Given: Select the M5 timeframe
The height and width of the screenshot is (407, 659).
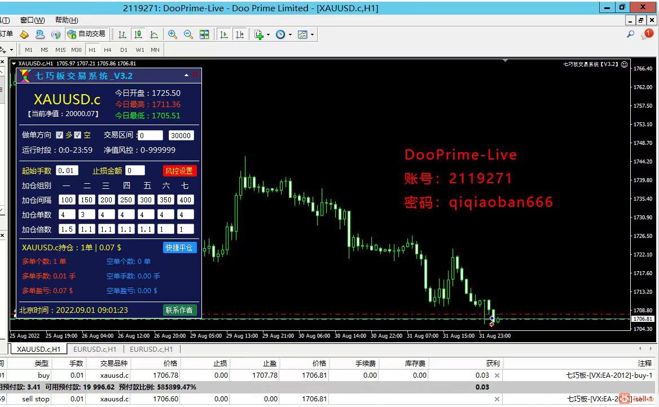Looking at the screenshot, I should coord(45,50).
